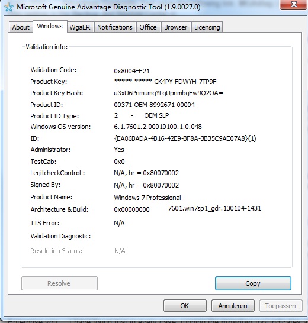Click the OEM SLP product type

(x=156, y=115)
